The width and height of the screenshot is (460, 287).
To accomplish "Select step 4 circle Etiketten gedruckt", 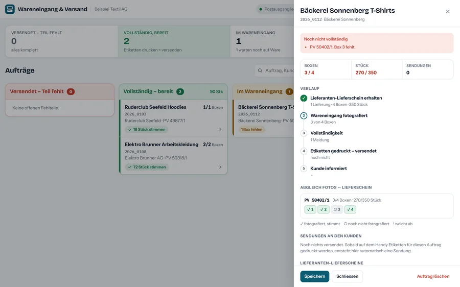I will pos(304,151).
